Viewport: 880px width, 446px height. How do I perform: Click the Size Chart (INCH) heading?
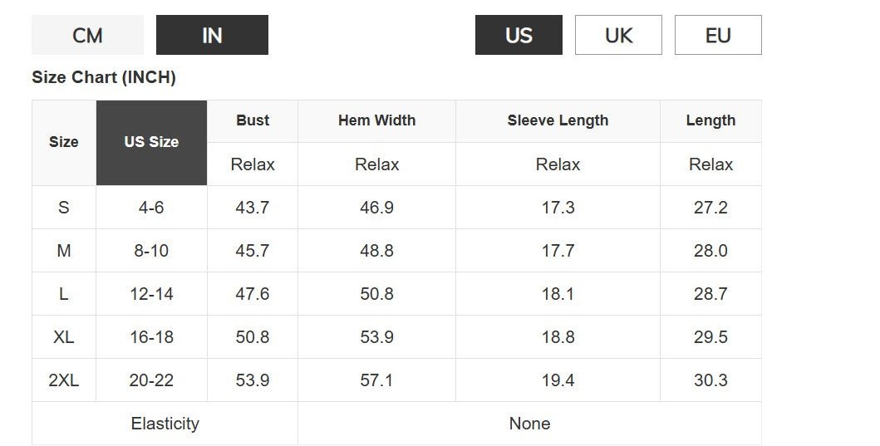click(x=104, y=77)
